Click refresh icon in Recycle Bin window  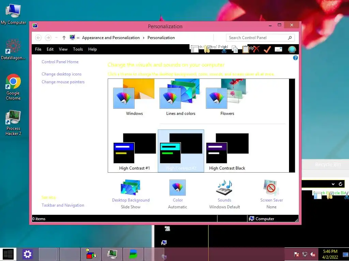click(340, 184)
